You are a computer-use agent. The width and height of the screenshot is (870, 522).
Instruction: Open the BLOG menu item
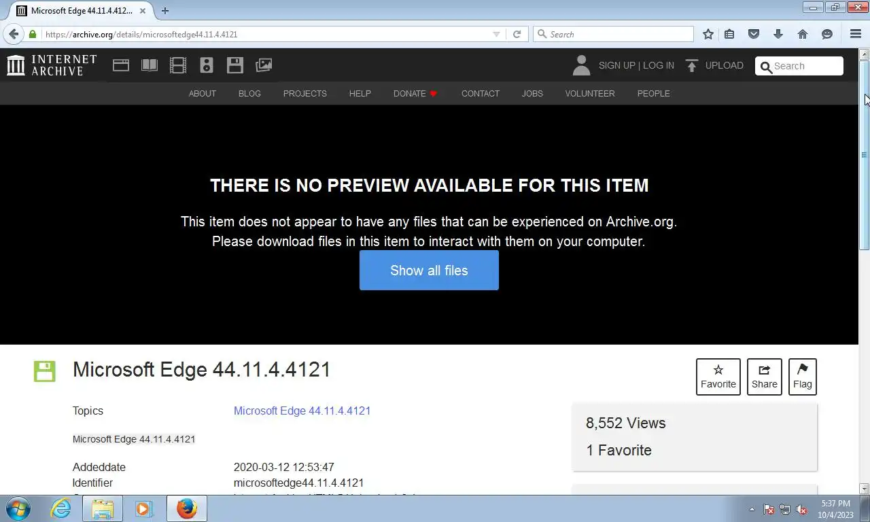tap(249, 94)
